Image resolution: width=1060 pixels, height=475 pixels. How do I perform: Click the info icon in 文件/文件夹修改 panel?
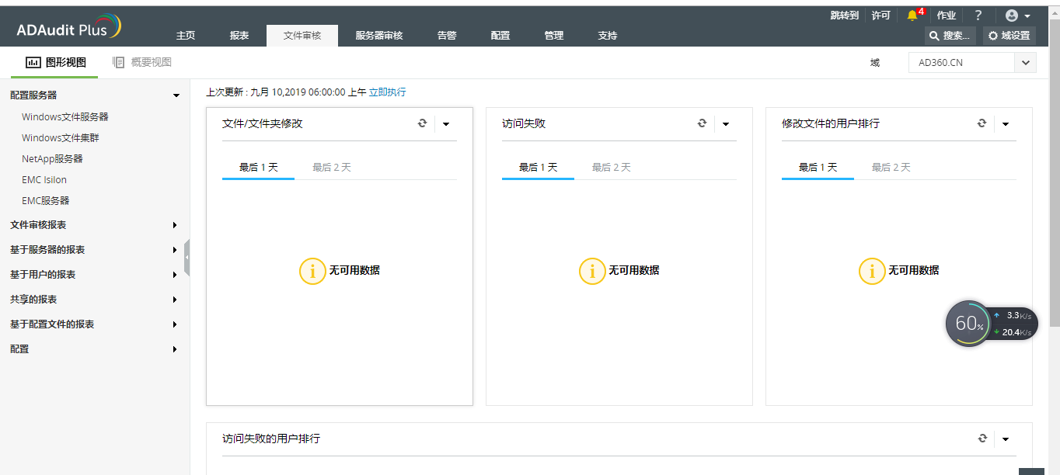click(x=312, y=271)
